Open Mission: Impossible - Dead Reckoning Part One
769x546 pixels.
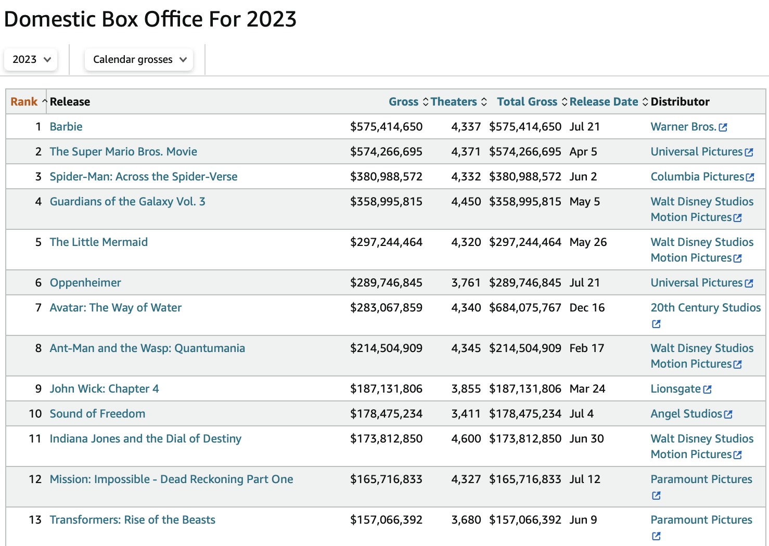coord(172,479)
